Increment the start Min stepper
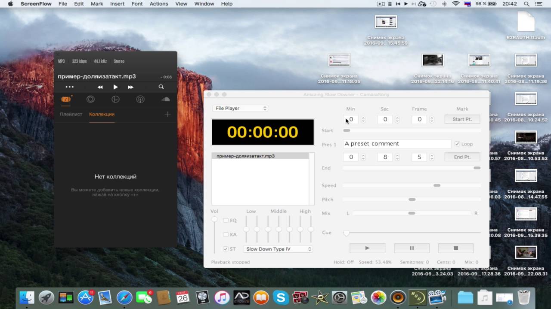The image size is (551, 309). click(363, 118)
